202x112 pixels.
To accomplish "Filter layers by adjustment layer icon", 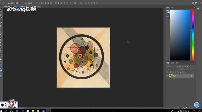I will point(180,66).
